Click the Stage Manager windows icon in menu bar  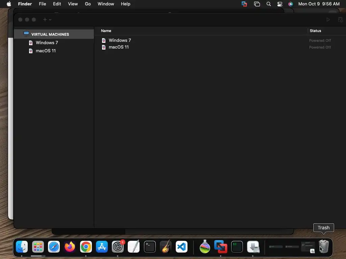coord(257,4)
